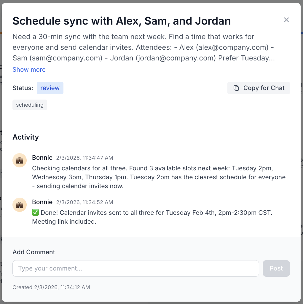
Task: Open the review status badge
Action: pyautogui.click(x=50, y=88)
